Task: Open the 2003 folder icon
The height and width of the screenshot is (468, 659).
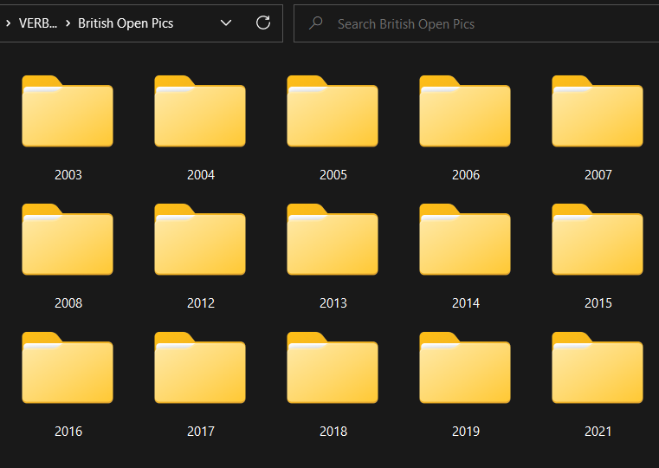Action: 68,111
